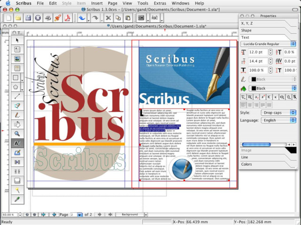Go to the previous page button
301x225 pixels.
pyautogui.click(x=54, y=215)
